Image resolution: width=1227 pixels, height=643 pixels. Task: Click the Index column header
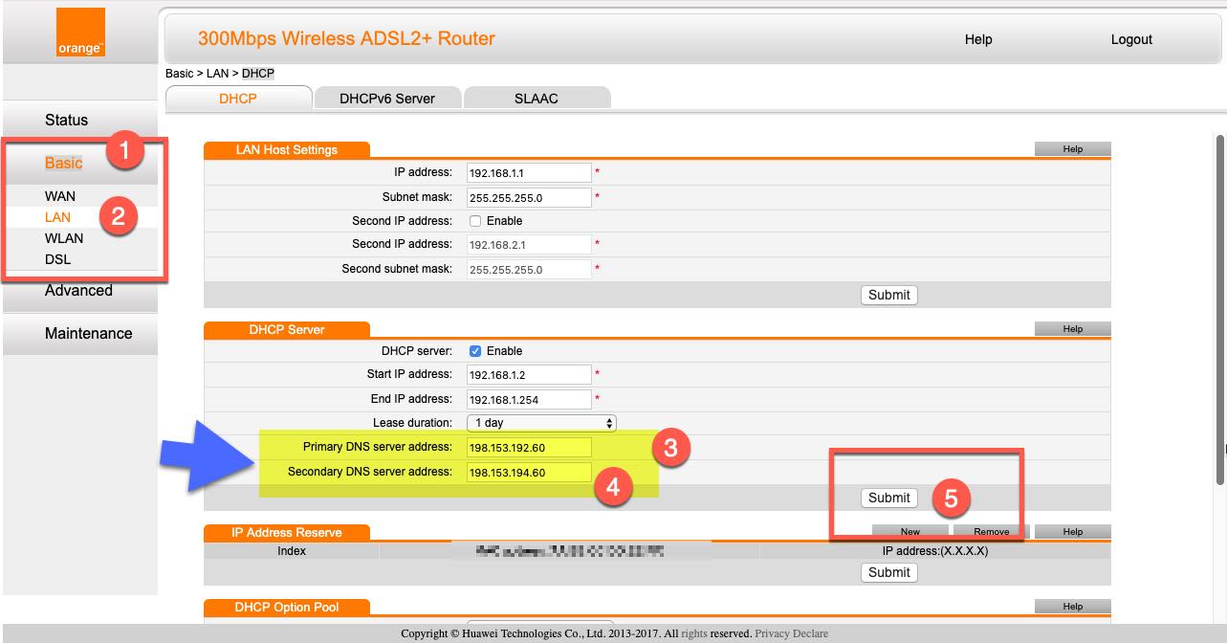pyautogui.click(x=292, y=551)
